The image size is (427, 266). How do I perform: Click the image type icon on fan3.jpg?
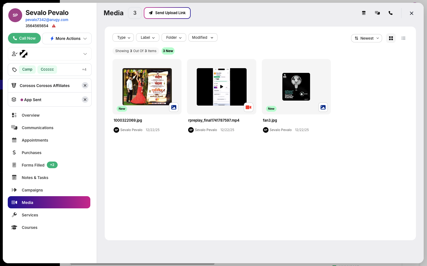coord(323,107)
